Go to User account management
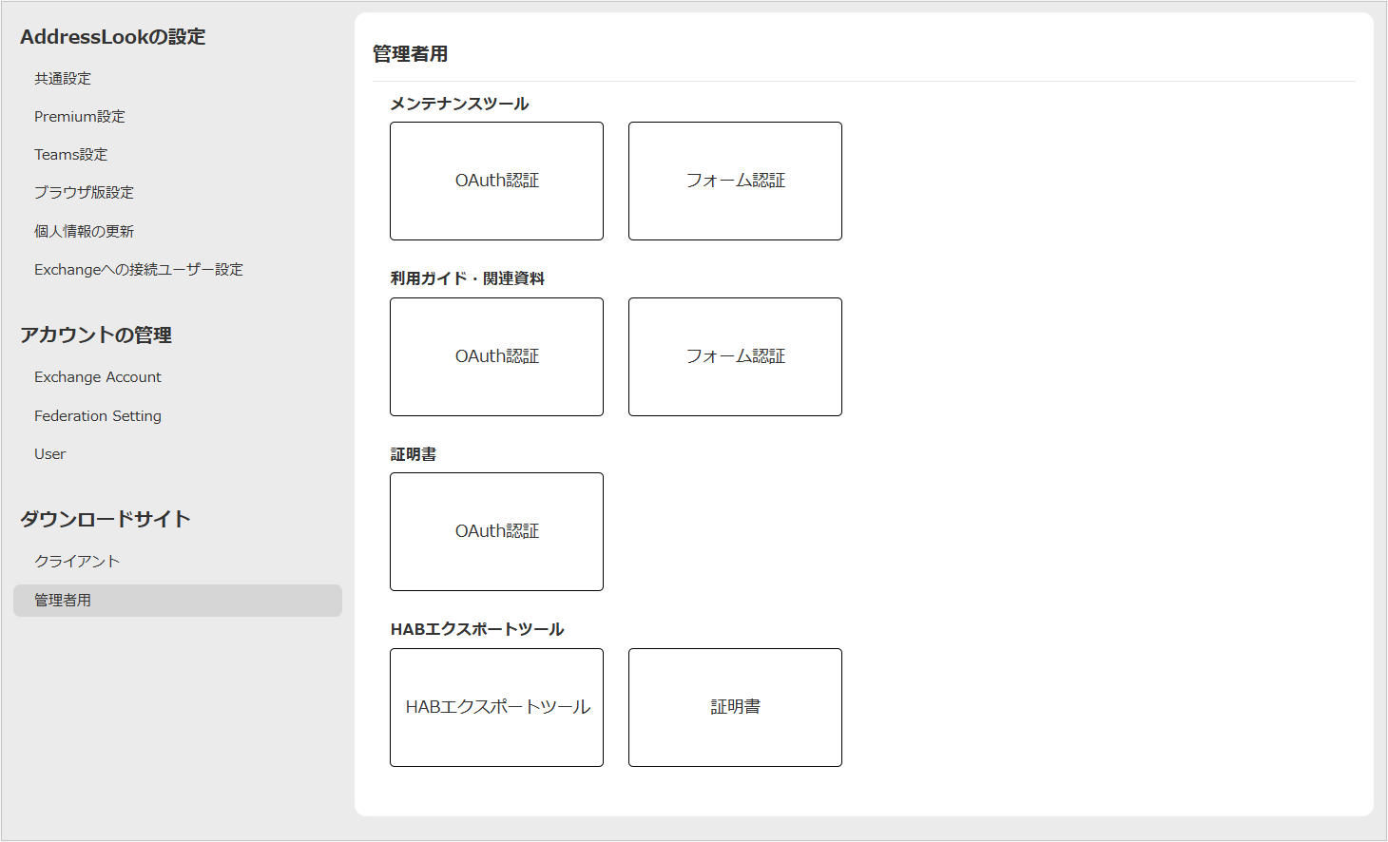The height and width of the screenshot is (842, 1388). tap(50, 454)
